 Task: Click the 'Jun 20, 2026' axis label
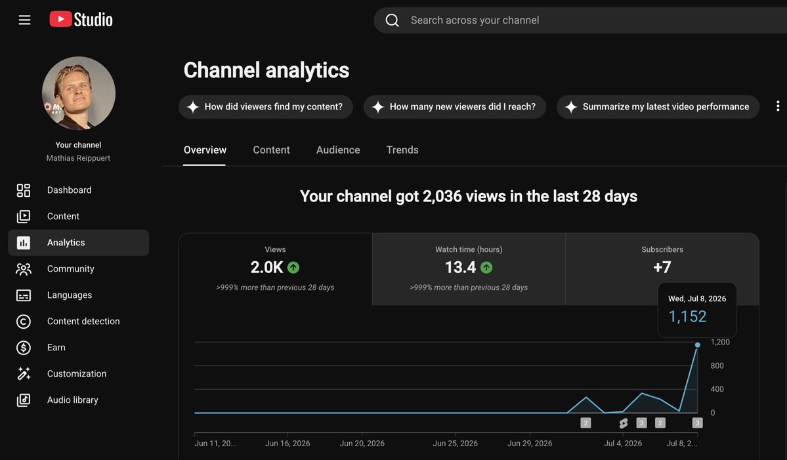tap(362, 444)
